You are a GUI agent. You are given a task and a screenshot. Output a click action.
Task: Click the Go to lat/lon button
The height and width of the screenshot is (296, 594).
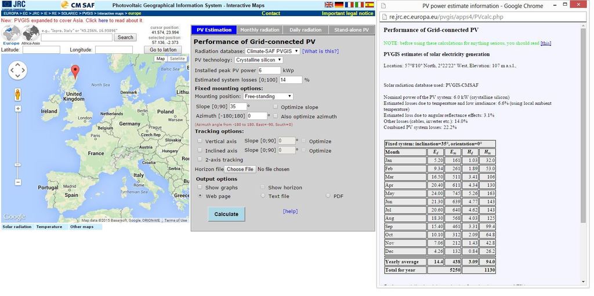click(163, 50)
